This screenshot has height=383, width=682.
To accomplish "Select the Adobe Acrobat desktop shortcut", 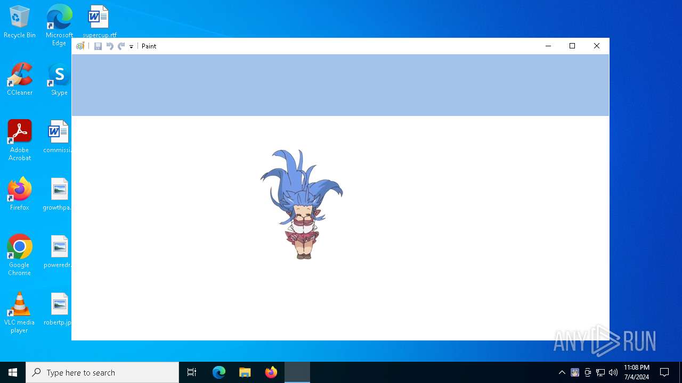I will coord(20,140).
